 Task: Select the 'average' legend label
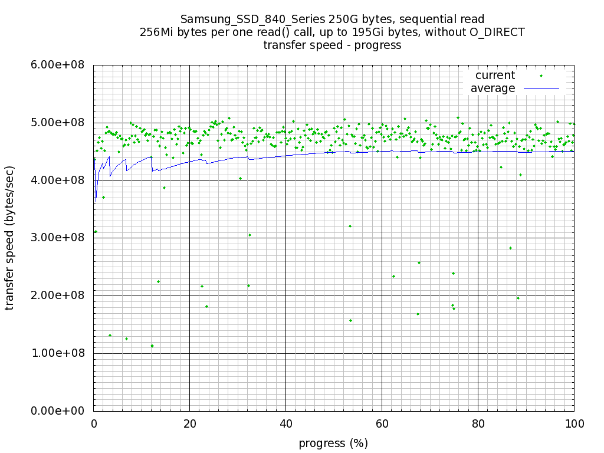tap(493, 88)
